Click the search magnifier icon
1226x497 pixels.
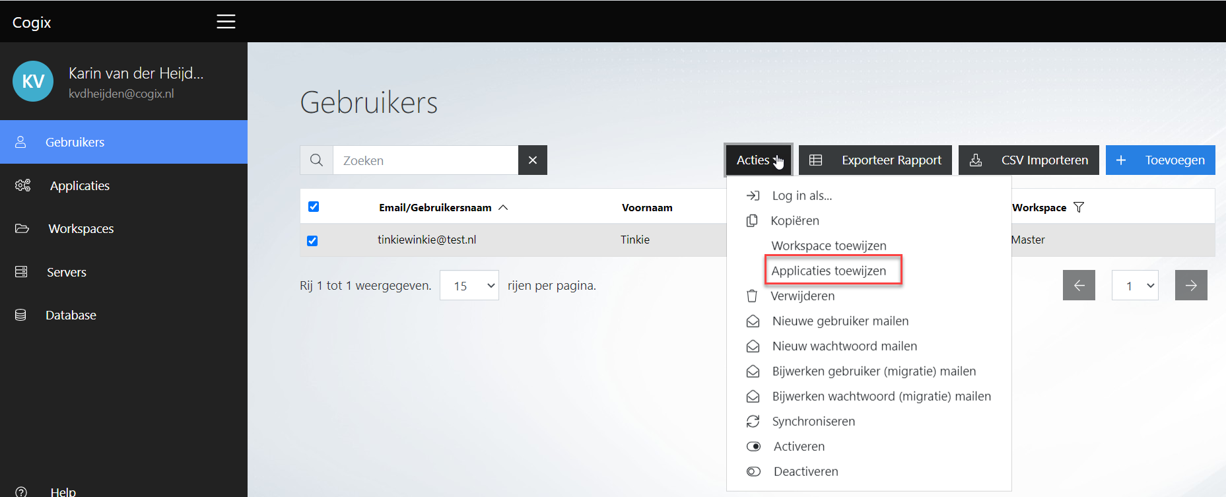[x=316, y=160]
